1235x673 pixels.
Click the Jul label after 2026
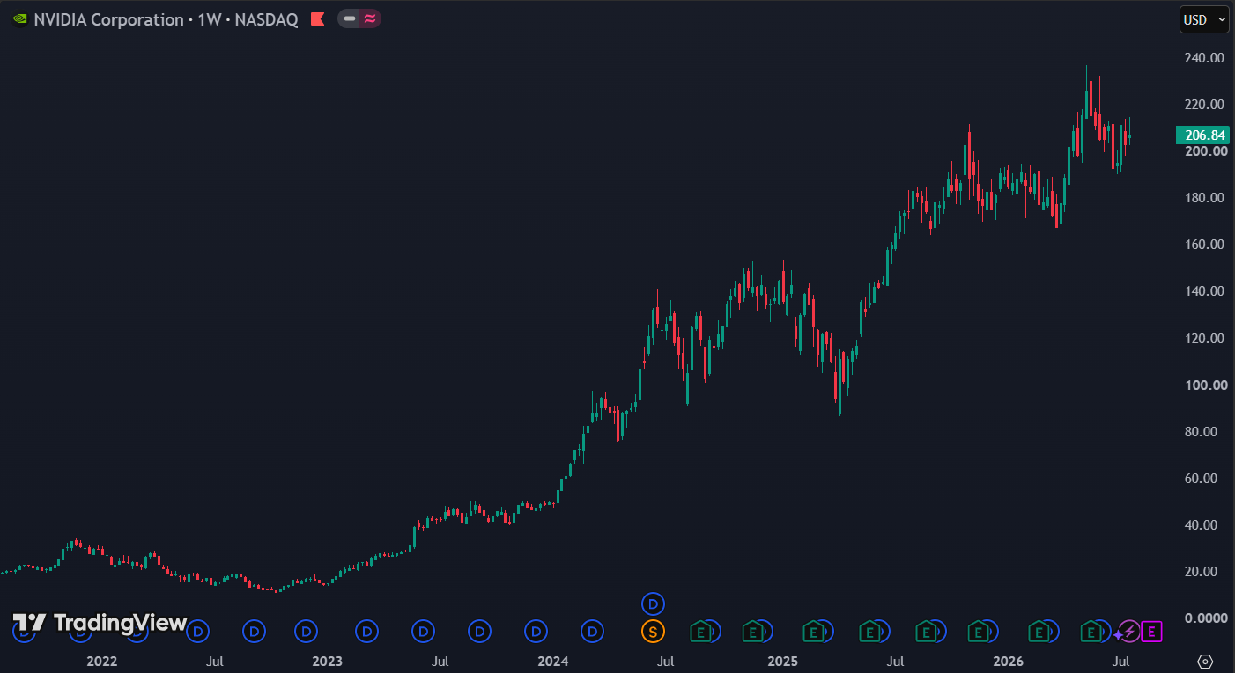click(1121, 661)
